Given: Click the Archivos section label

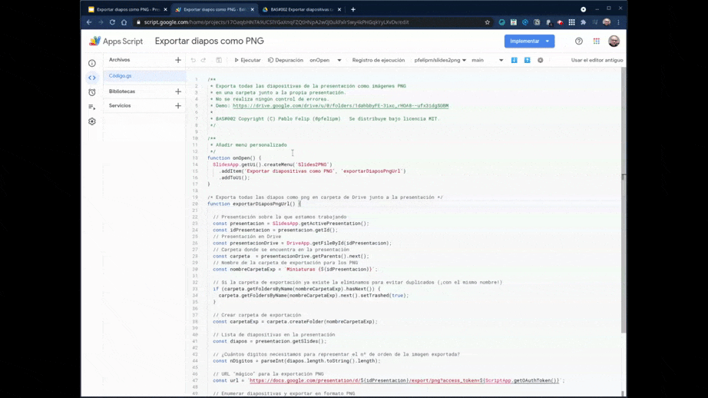Looking at the screenshot, I should pyautogui.click(x=119, y=60).
